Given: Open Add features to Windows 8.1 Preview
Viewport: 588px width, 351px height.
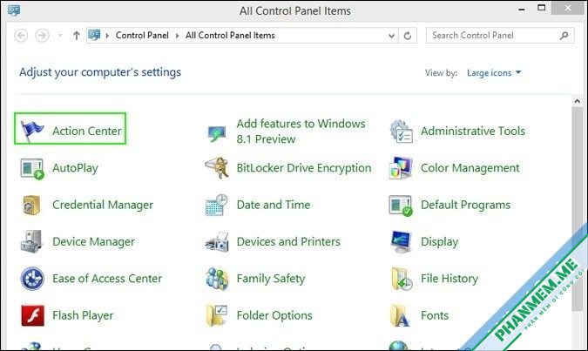Looking at the screenshot, I should [x=301, y=132].
